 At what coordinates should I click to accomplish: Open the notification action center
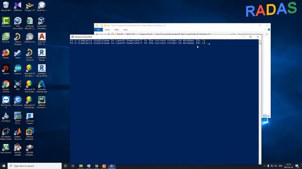point(297,166)
